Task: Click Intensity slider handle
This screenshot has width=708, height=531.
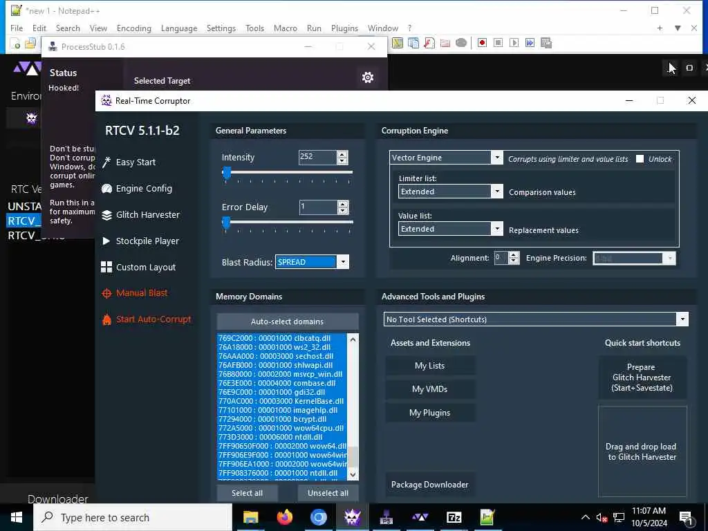Action: point(227,173)
